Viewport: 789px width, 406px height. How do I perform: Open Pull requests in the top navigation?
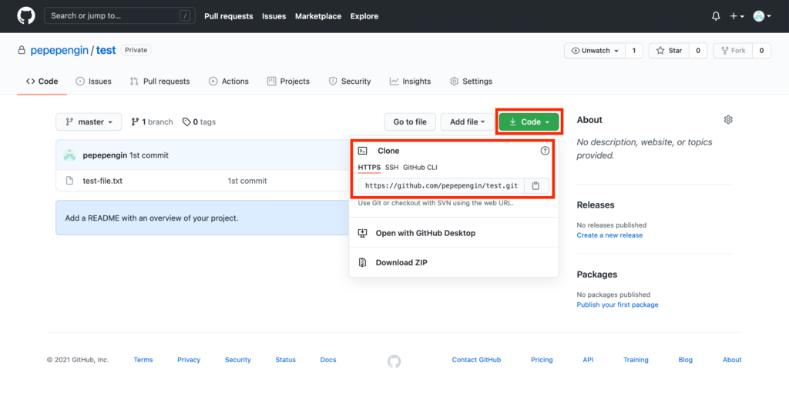pos(228,16)
